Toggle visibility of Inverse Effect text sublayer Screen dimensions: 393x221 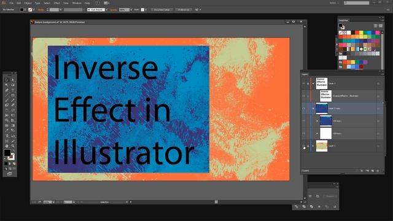click(303, 96)
